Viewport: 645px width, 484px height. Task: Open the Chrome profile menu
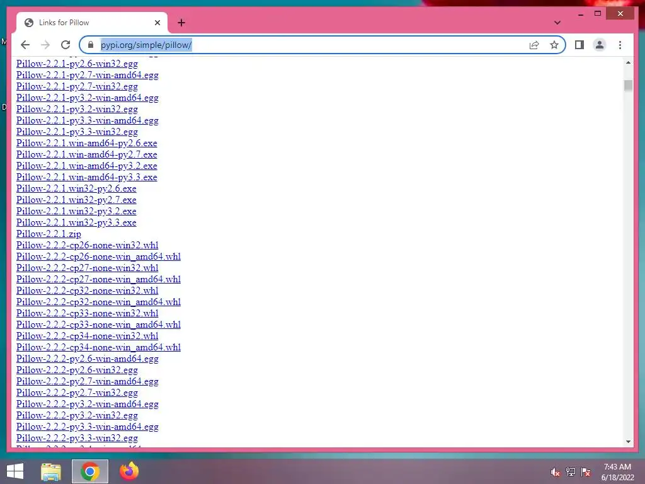600,45
